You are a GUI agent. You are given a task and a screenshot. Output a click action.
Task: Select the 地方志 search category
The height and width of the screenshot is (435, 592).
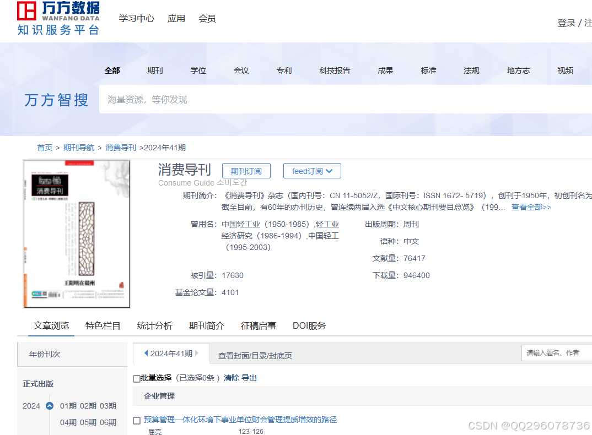tap(518, 70)
